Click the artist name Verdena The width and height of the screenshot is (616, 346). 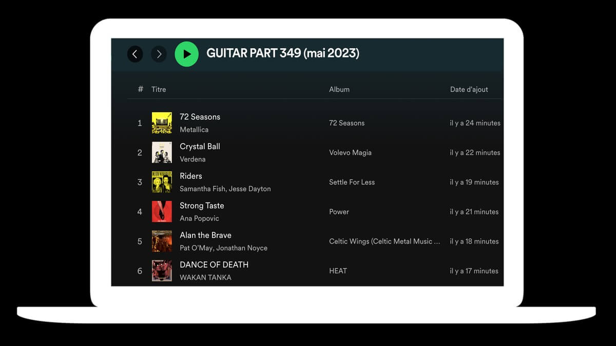coord(193,159)
